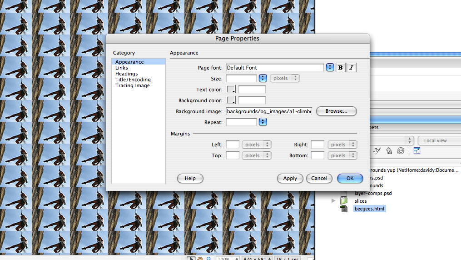Click the Bold font style button
This screenshot has width=461, height=260.
tap(341, 68)
